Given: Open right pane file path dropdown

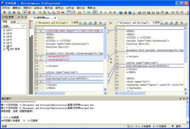Looking at the screenshot, I should [161, 23].
